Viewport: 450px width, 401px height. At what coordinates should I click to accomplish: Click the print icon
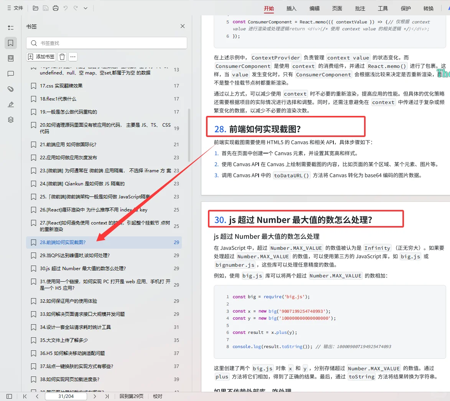(55, 8)
